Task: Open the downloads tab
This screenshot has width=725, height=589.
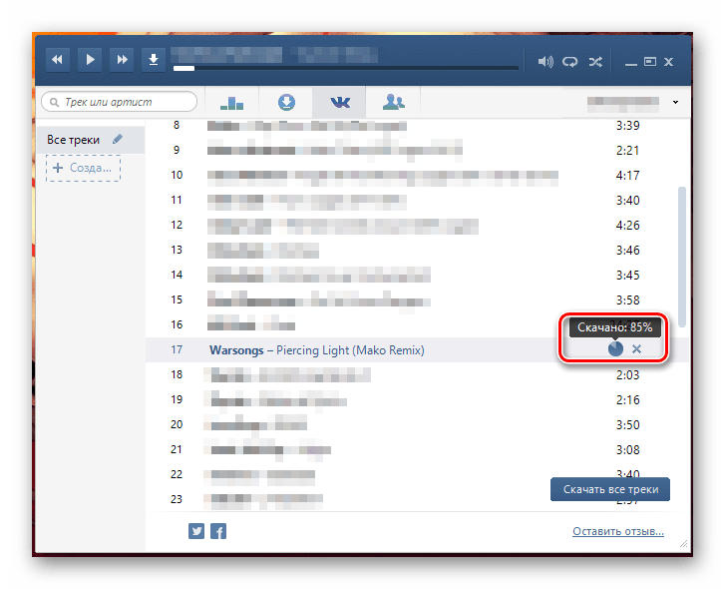Action: pyautogui.click(x=286, y=102)
